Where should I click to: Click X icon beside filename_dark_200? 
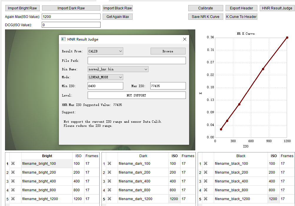(109, 172)
